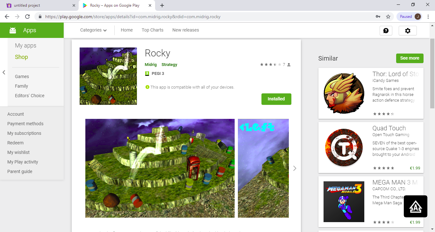
Task: Open My Play activity
Action: [23, 162]
